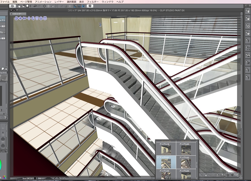This screenshot has width=251, height=181.
Task: Click the striped sphere object launcher icon
Action: 227,175
